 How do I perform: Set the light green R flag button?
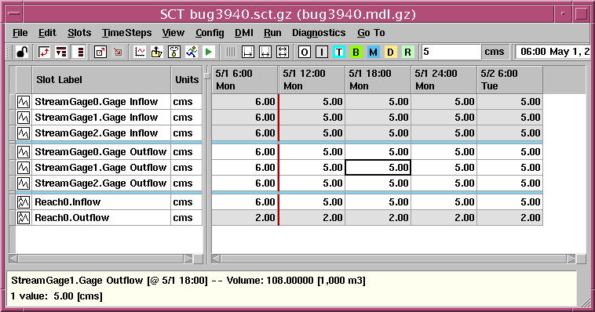click(407, 52)
